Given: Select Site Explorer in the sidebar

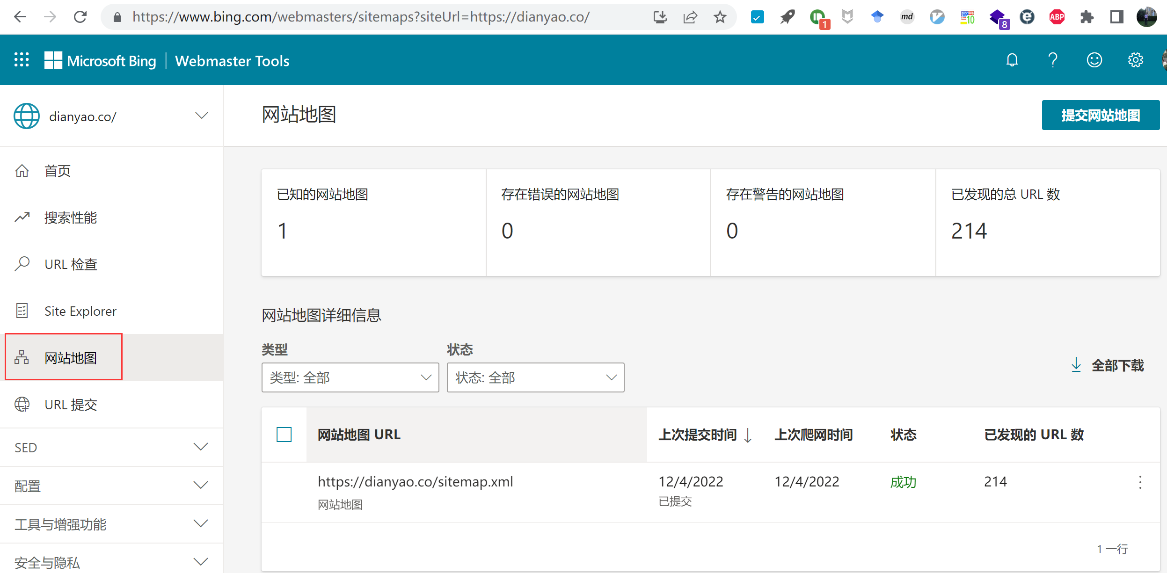Looking at the screenshot, I should pos(80,311).
